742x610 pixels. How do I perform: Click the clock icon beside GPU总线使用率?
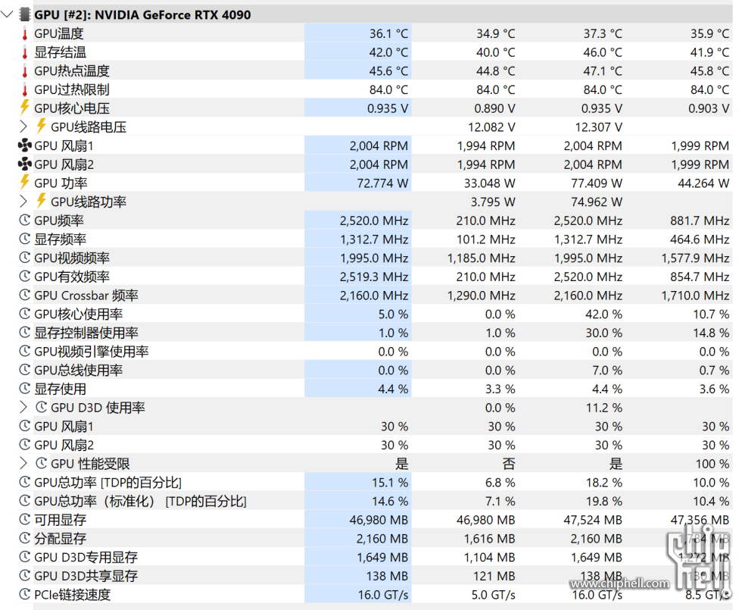pyautogui.click(x=24, y=370)
